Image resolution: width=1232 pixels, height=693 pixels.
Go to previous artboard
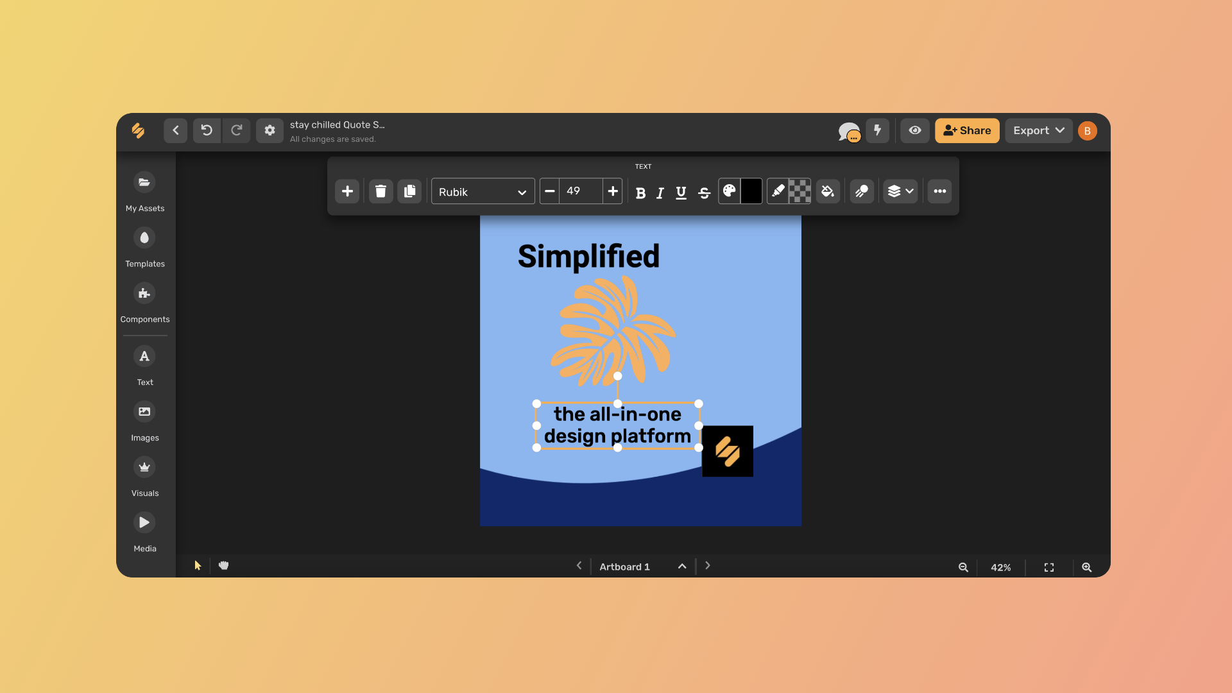click(x=579, y=566)
